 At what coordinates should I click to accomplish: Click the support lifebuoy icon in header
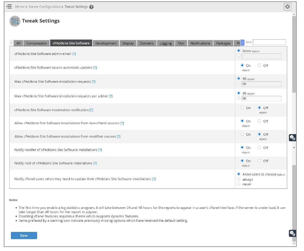click(287, 7)
